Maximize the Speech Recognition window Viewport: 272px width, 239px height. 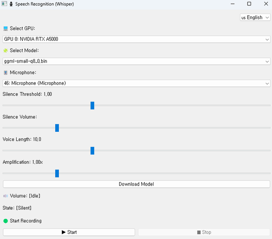click(249, 4)
